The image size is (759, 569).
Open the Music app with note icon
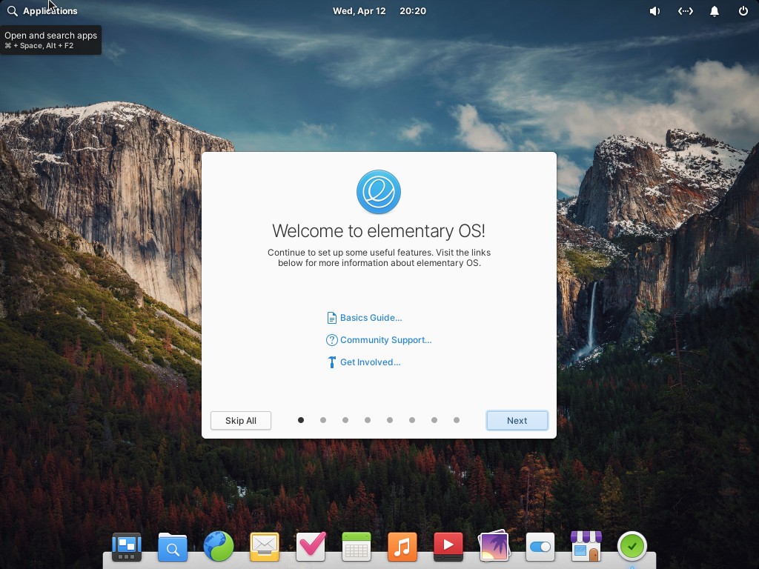pos(402,547)
